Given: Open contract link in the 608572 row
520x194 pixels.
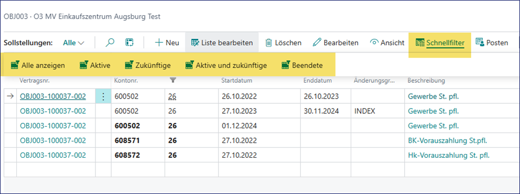Looking at the screenshot, I should click(x=53, y=155).
